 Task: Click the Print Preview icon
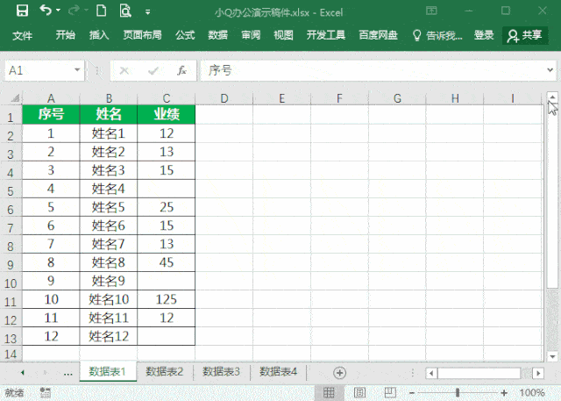125,11
